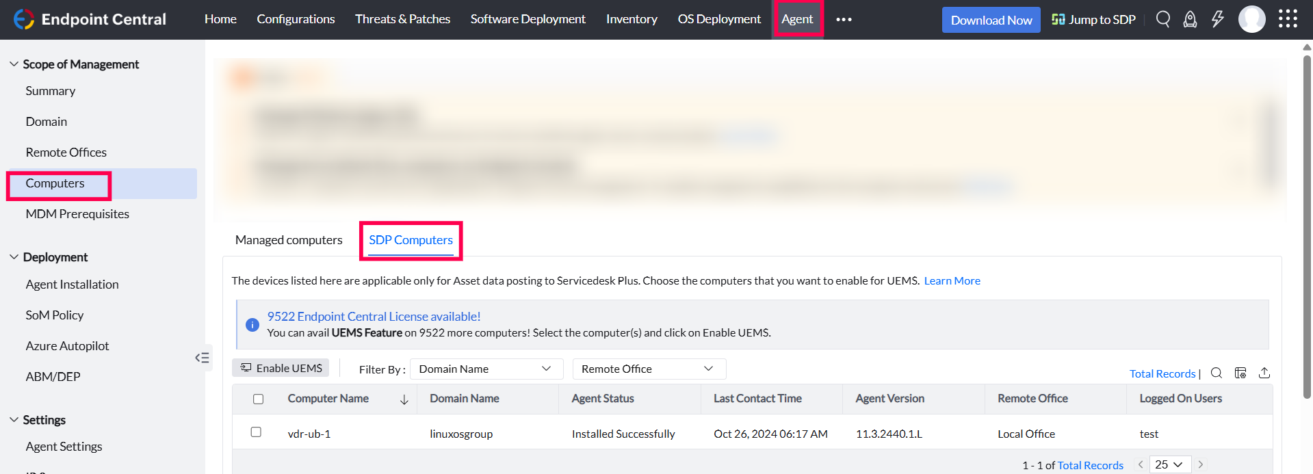Click the Installed Successfully status cell

click(x=623, y=434)
